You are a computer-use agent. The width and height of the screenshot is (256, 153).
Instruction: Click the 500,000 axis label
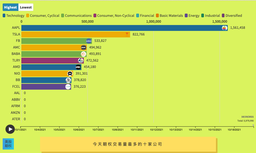(x=88, y=22)
